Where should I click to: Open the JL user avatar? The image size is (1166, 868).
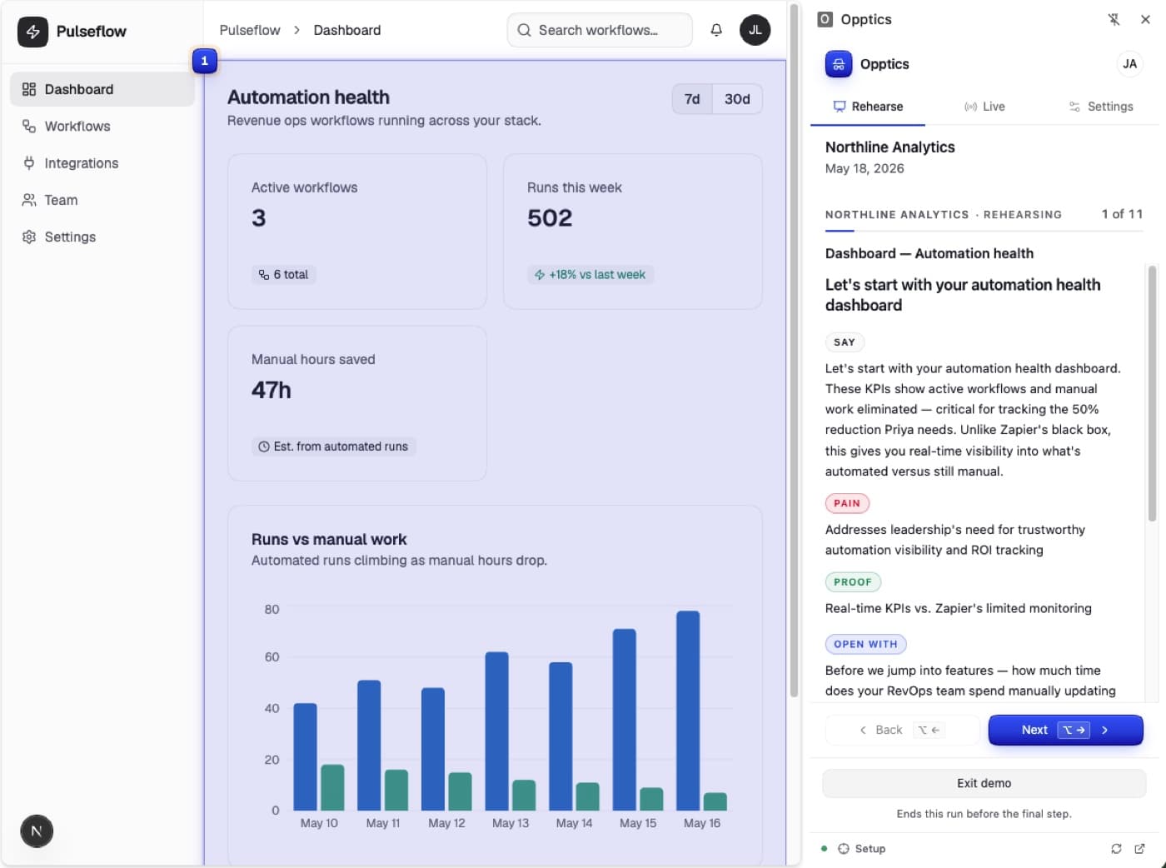pos(755,30)
